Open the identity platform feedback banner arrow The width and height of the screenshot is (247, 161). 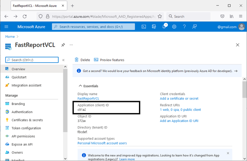tap(236, 71)
